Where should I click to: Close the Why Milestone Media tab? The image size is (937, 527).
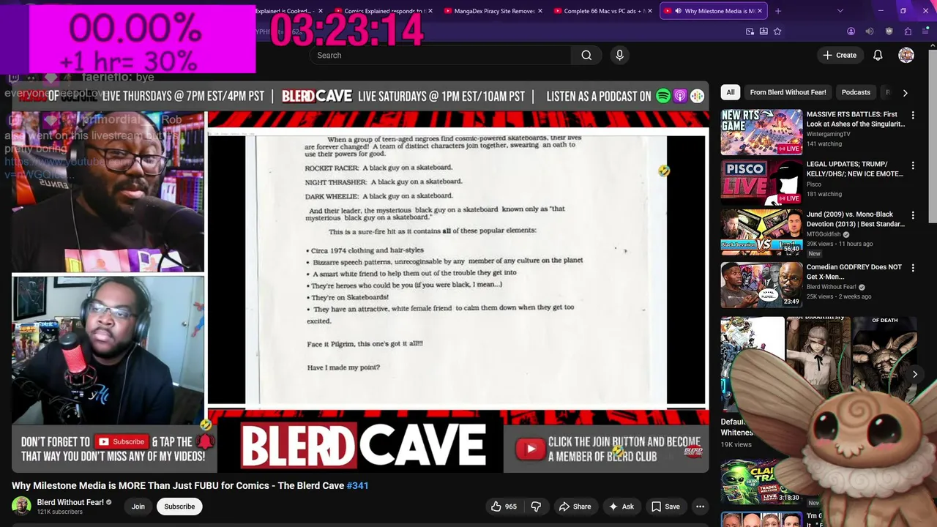761,11
